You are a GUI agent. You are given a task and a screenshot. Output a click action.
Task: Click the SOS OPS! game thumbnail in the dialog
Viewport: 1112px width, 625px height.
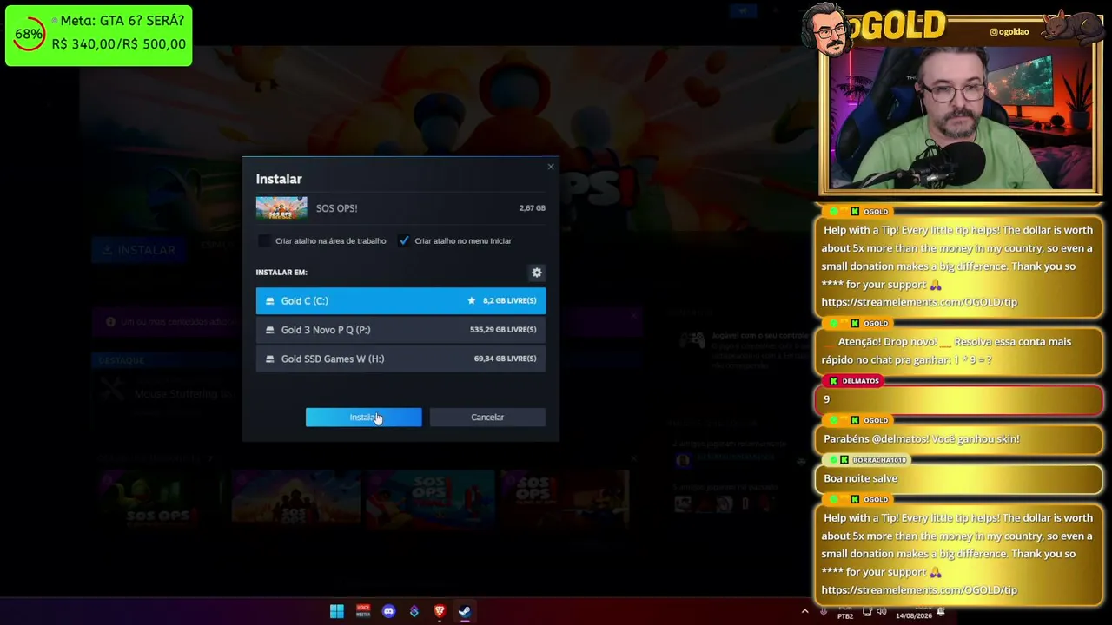click(281, 208)
